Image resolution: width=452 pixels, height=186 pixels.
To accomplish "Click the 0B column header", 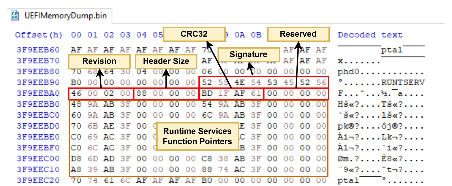I will (x=256, y=35).
